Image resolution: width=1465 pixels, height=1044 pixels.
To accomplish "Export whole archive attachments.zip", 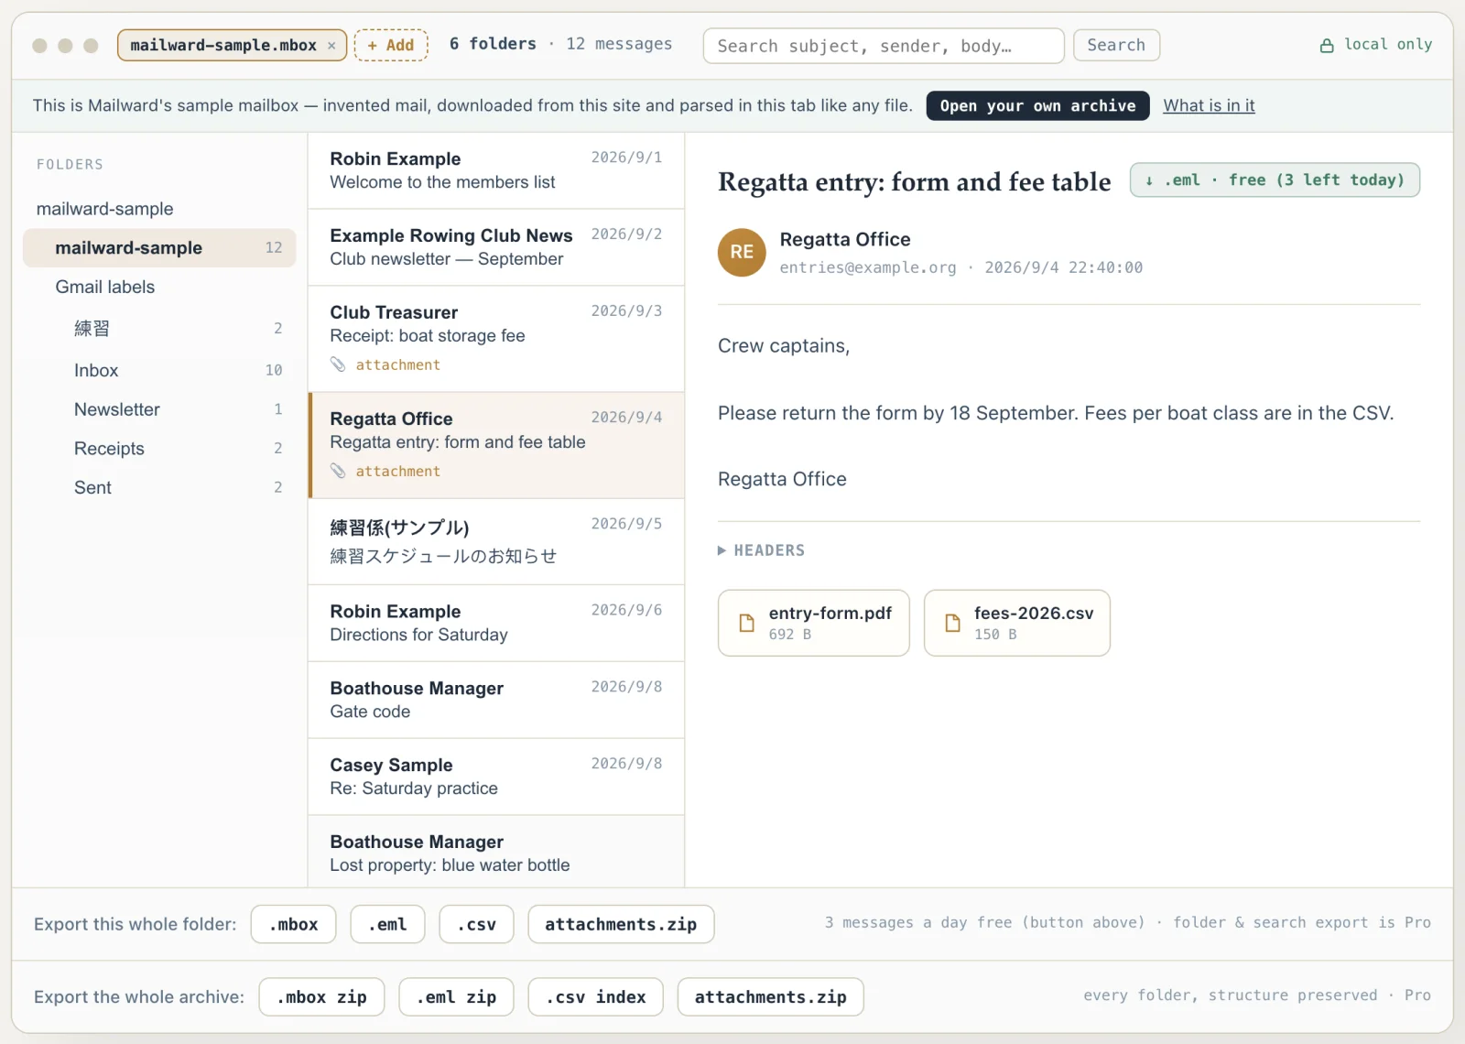I will coord(770,996).
